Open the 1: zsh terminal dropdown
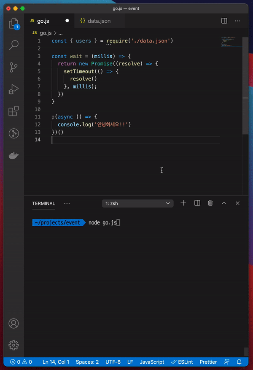253x370 pixels. 137,203
